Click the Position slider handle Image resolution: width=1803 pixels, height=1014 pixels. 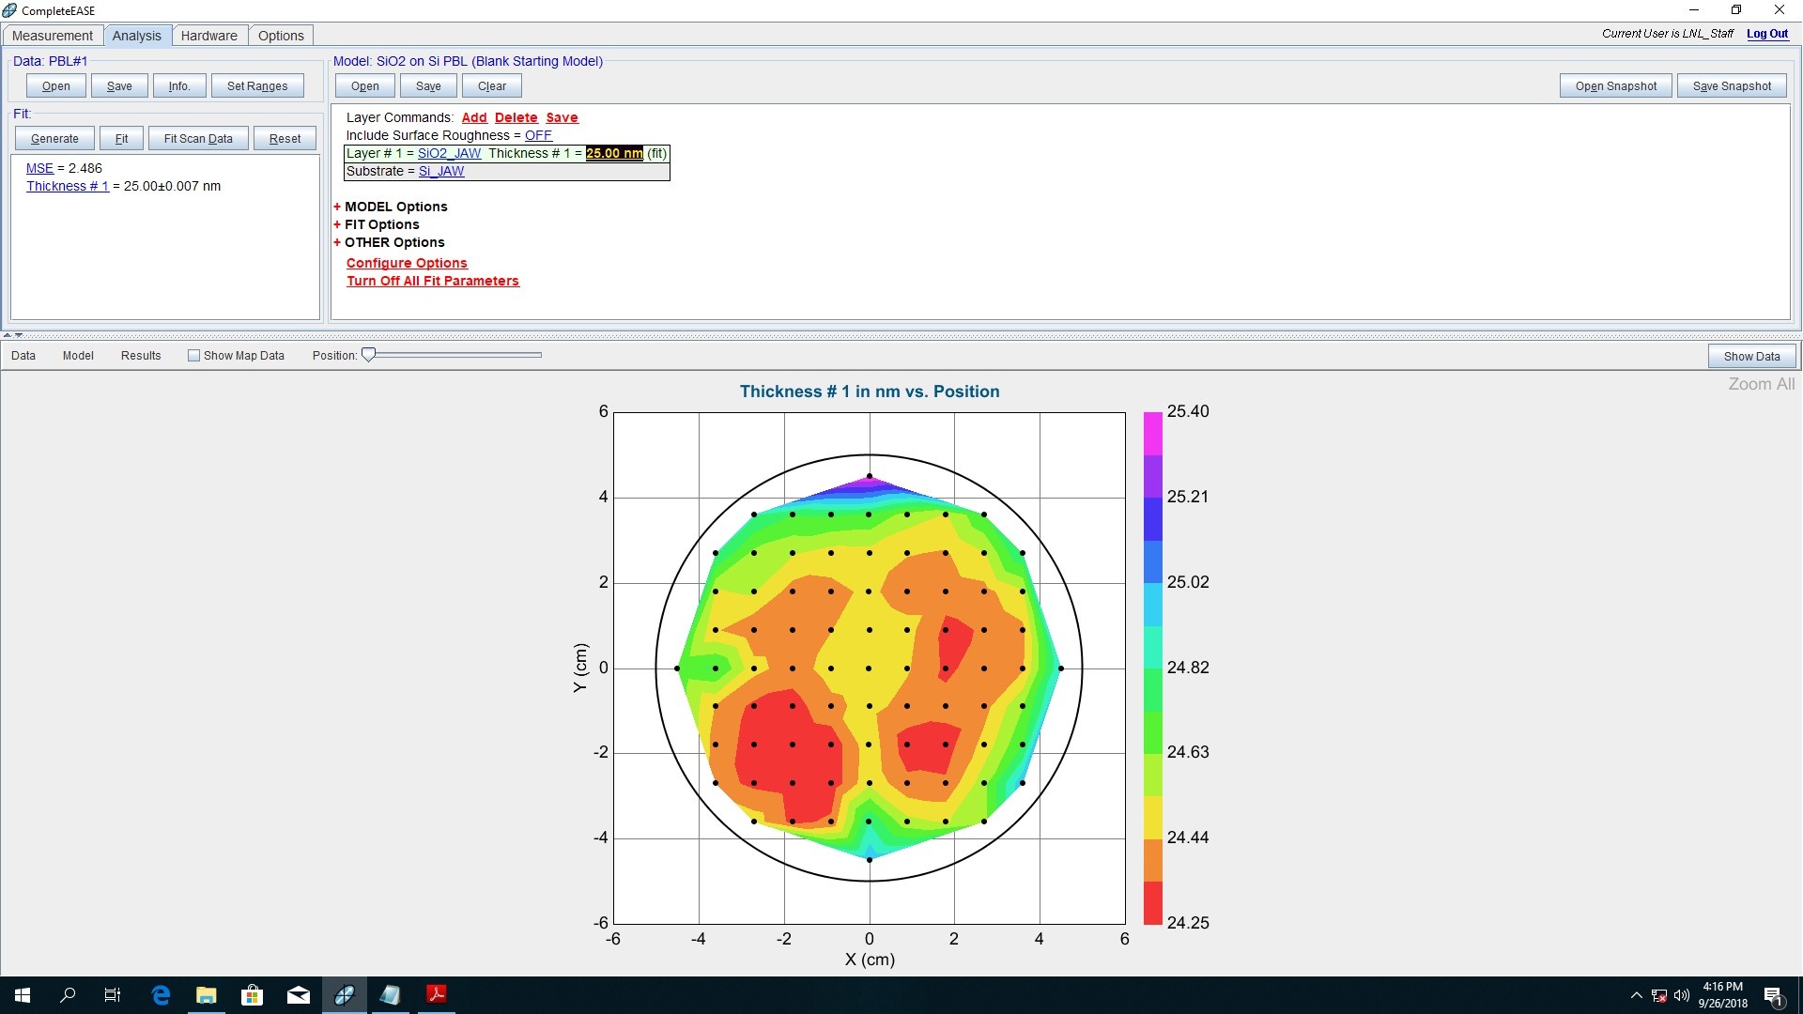coord(369,355)
